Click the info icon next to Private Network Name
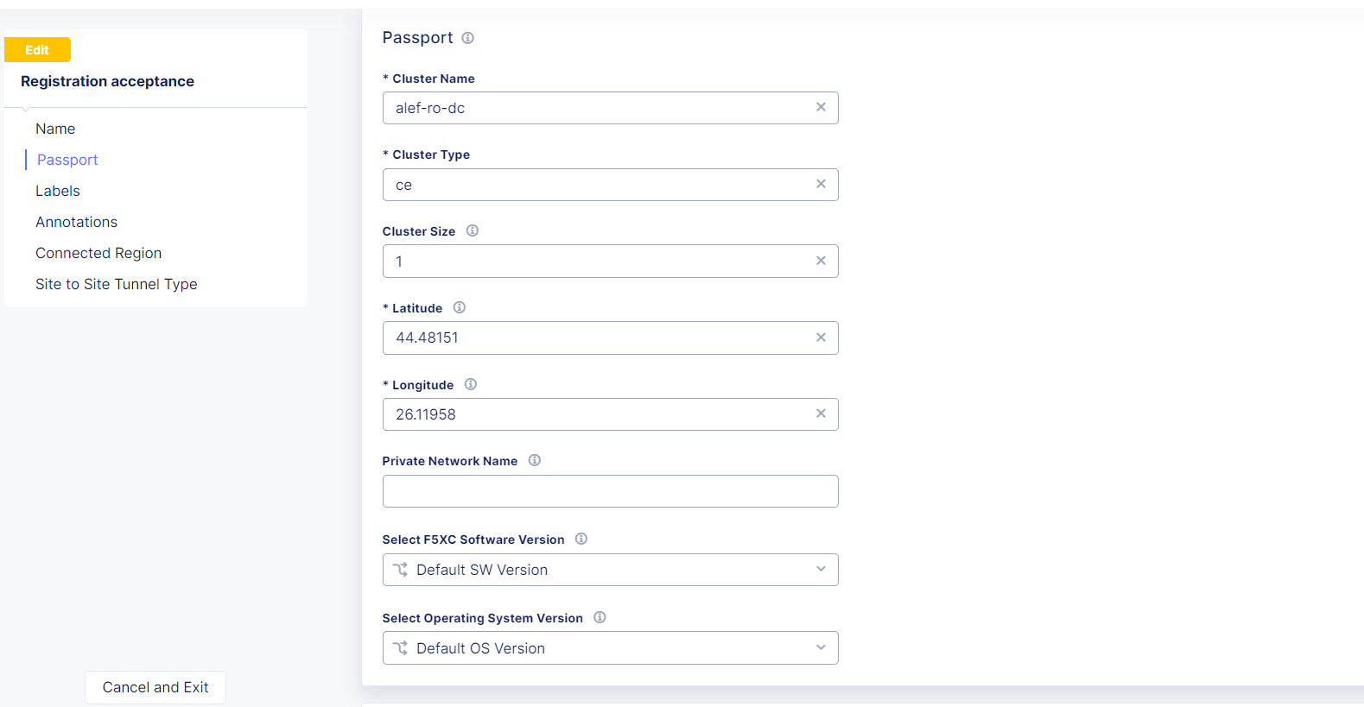Image resolution: width=1364 pixels, height=707 pixels. pos(535,460)
